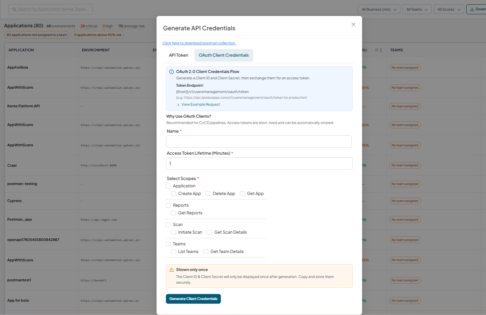Enable the Get Reports scope

[x=173, y=213]
